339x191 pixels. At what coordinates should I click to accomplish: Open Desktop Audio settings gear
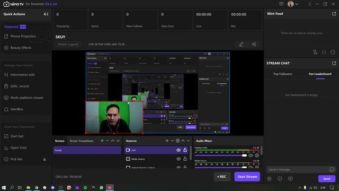click(x=257, y=155)
